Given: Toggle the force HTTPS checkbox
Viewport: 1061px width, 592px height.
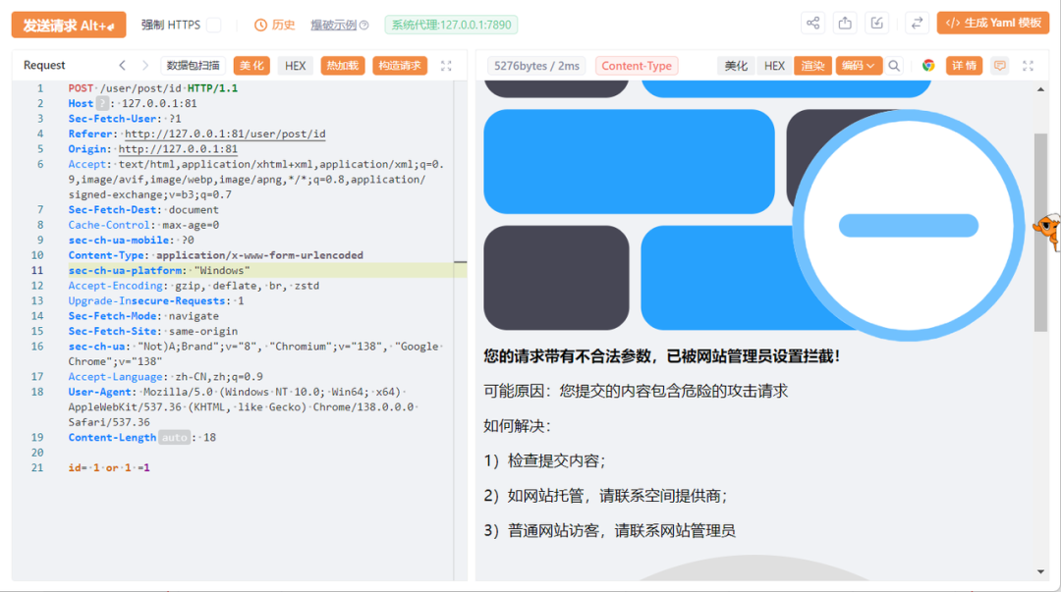Looking at the screenshot, I should tap(214, 25).
